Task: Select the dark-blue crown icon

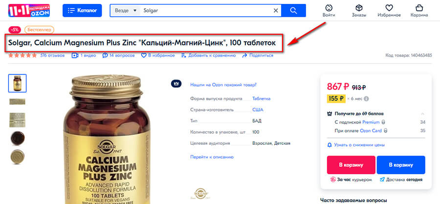Action: (176, 84)
